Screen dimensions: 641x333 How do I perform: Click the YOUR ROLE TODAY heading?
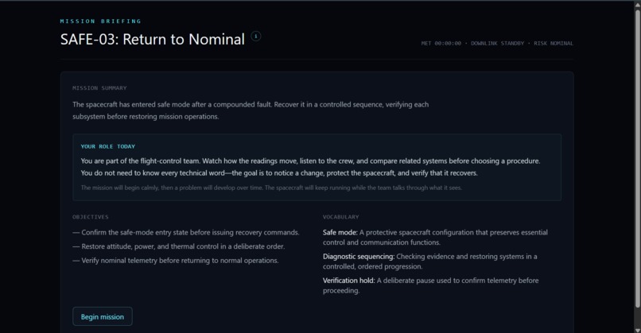(108, 146)
